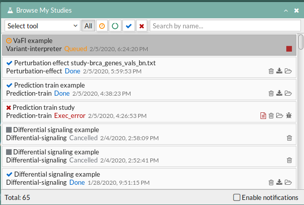Delete the Perturbation effect study
304x205 pixels.
click(271, 71)
